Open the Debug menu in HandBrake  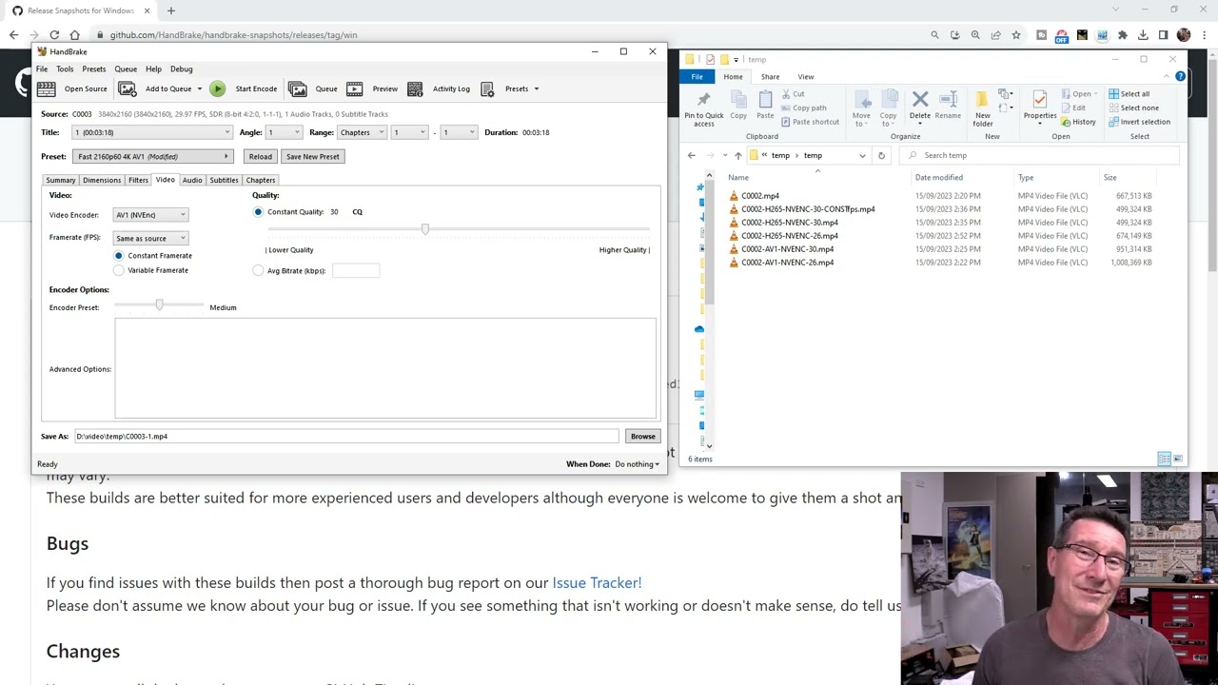[x=182, y=69]
